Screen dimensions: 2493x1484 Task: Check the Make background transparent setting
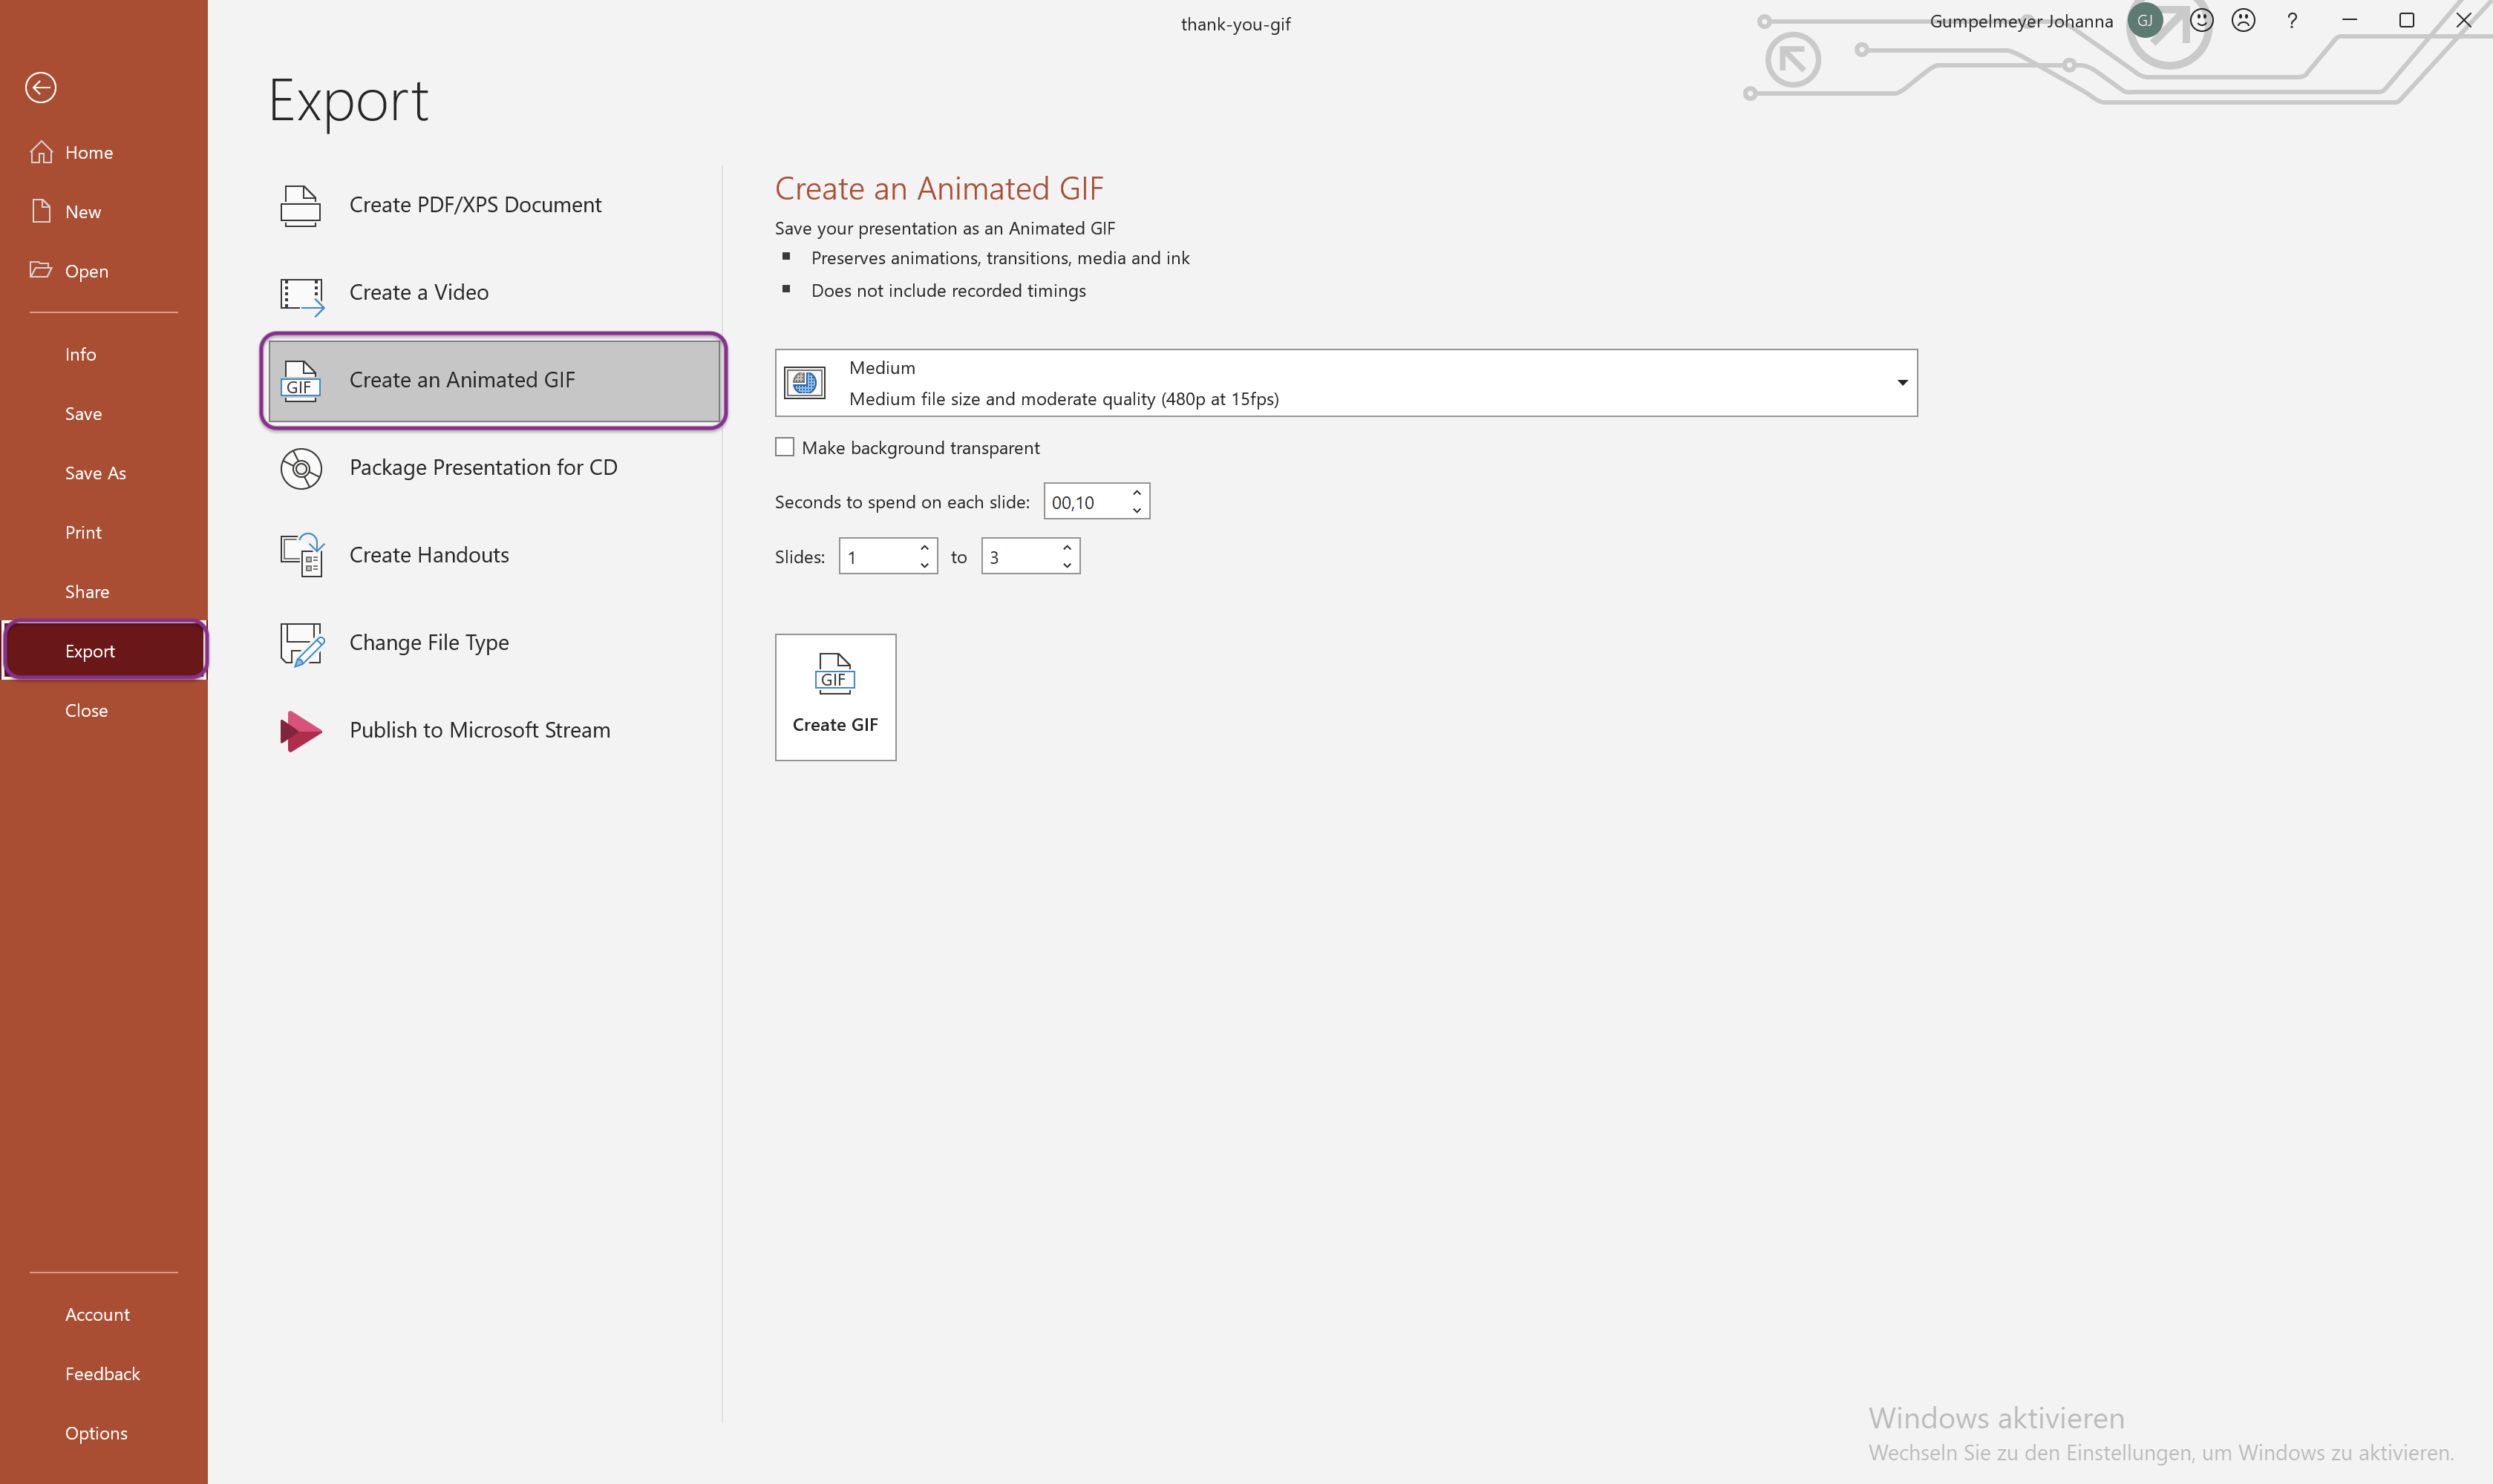[785, 447]
